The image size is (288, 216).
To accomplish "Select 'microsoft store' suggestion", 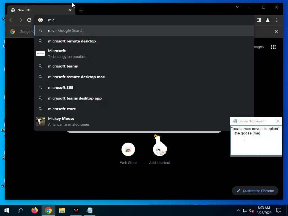I will pyautogui.click(x=144, y=109).
